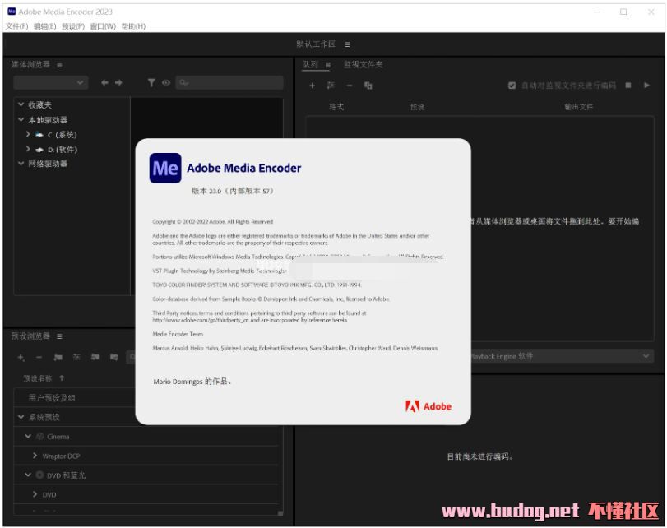Click the import presets icon

click(x=95, y=358)
